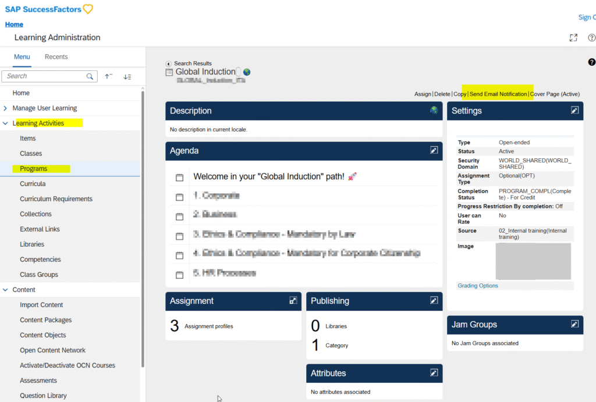This screenshot has width=596, height=402.
Task: Switch to the Recents tab
Action: 56,57
